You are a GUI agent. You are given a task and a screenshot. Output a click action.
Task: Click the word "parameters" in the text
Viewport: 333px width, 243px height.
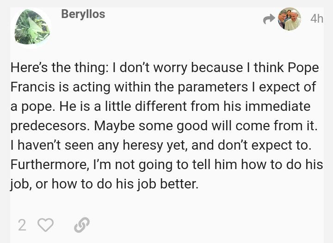pos(213,87)
